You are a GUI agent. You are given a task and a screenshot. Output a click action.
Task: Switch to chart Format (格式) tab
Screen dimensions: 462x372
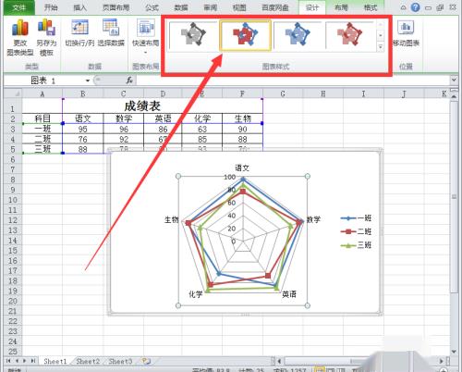coord(371,7)
